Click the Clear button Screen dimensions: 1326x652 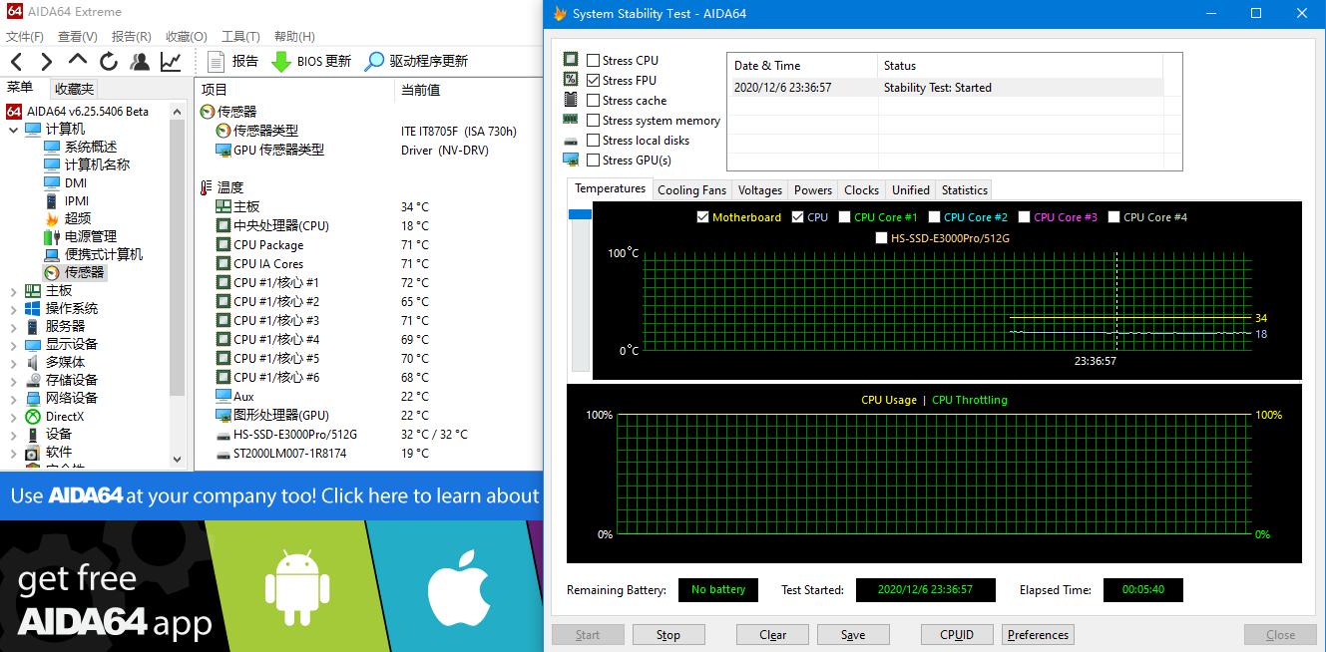coord(772,634)
